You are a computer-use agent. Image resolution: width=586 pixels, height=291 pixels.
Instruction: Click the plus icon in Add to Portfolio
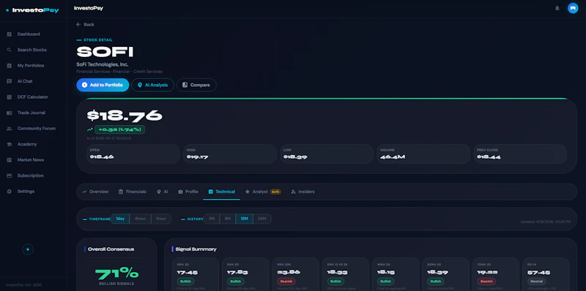coord(84,85)
